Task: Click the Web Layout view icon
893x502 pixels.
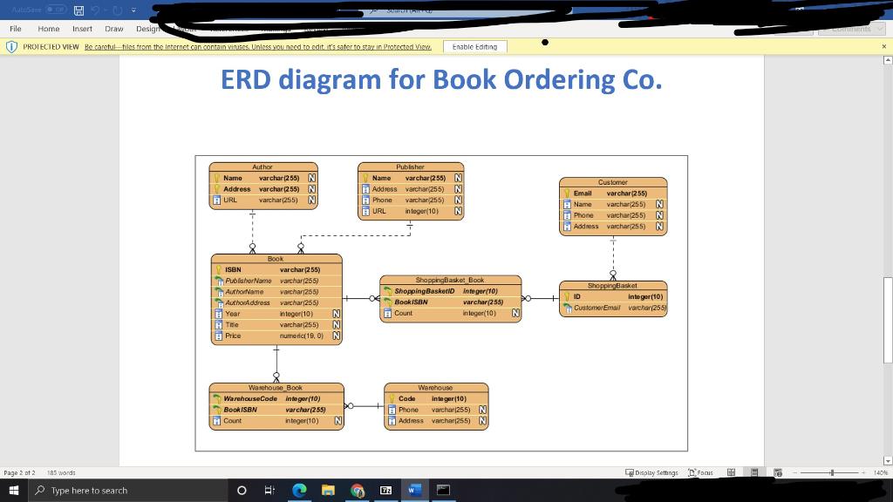Action: coord(779,472)
